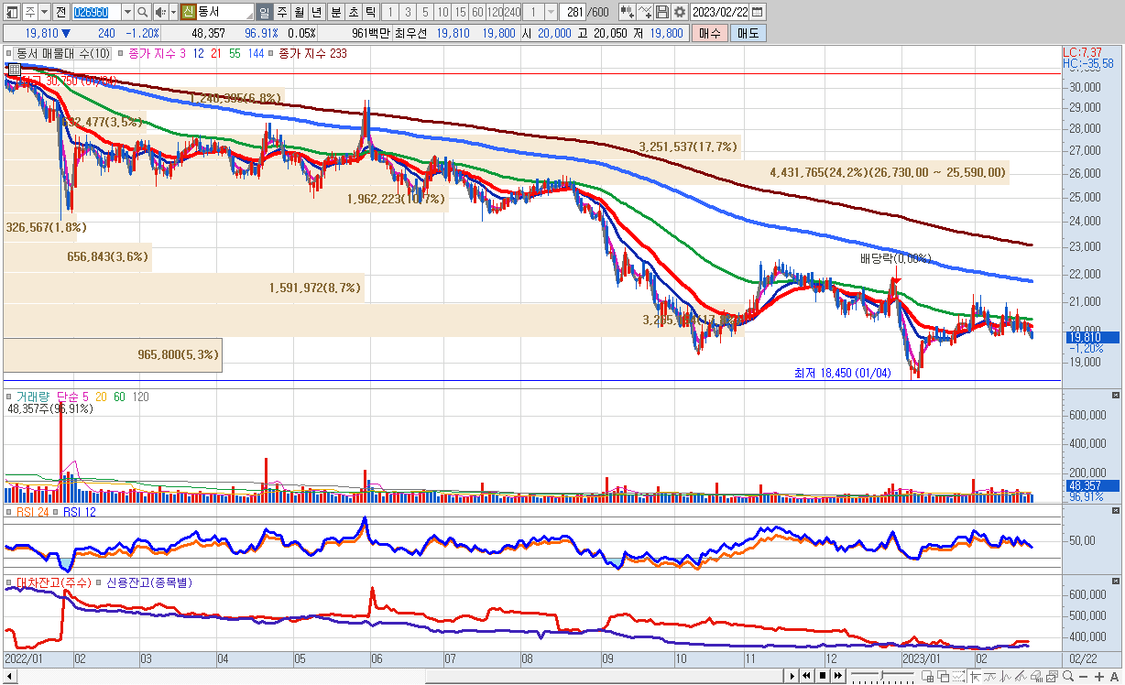The image size is (1125, 685).
Task: Toggle the 대차잔고(주수) indicator legend box
Action: coord(9,582)
